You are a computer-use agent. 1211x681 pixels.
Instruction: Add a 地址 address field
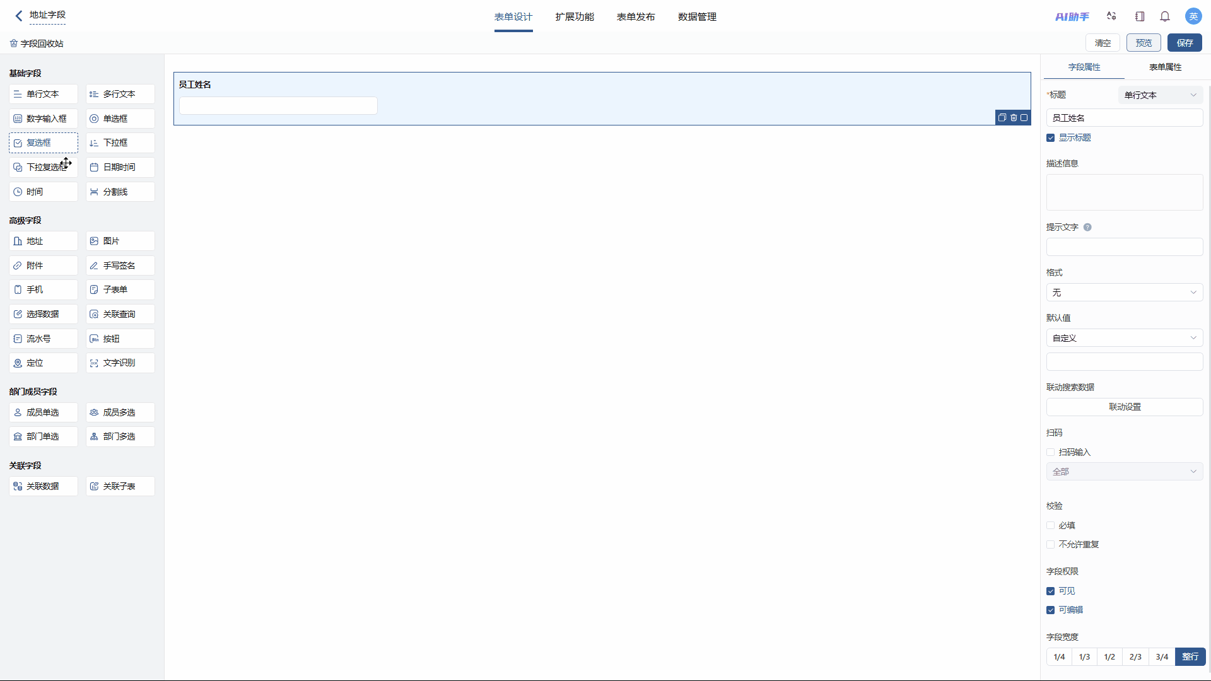point(44,241)
